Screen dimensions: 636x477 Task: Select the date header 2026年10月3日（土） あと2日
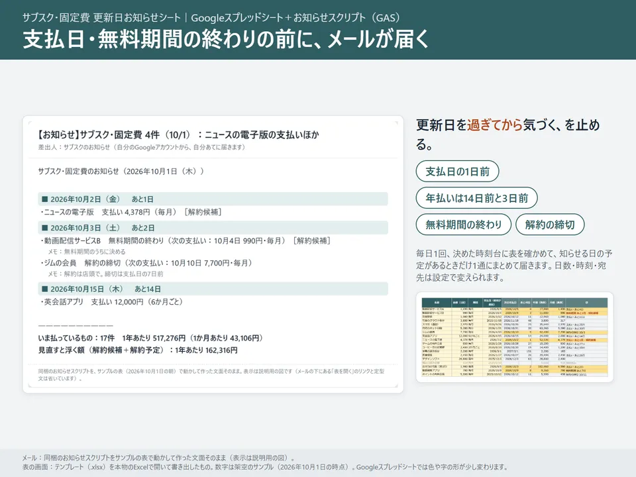click(x=213, y=227)
